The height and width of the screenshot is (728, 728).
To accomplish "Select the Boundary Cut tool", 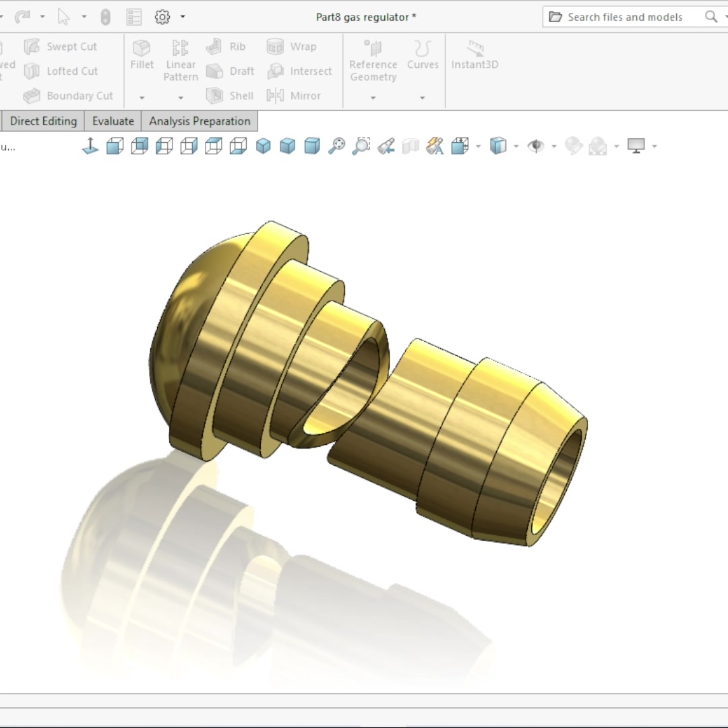I will point(68,96).
